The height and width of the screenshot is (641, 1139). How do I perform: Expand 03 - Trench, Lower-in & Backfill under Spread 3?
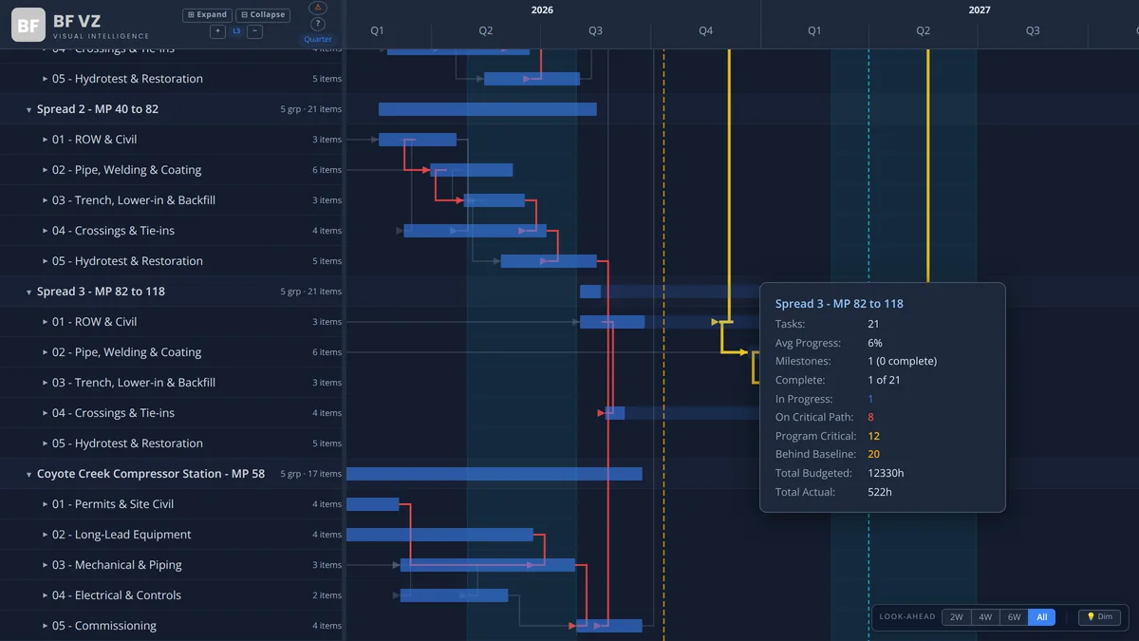45,383
